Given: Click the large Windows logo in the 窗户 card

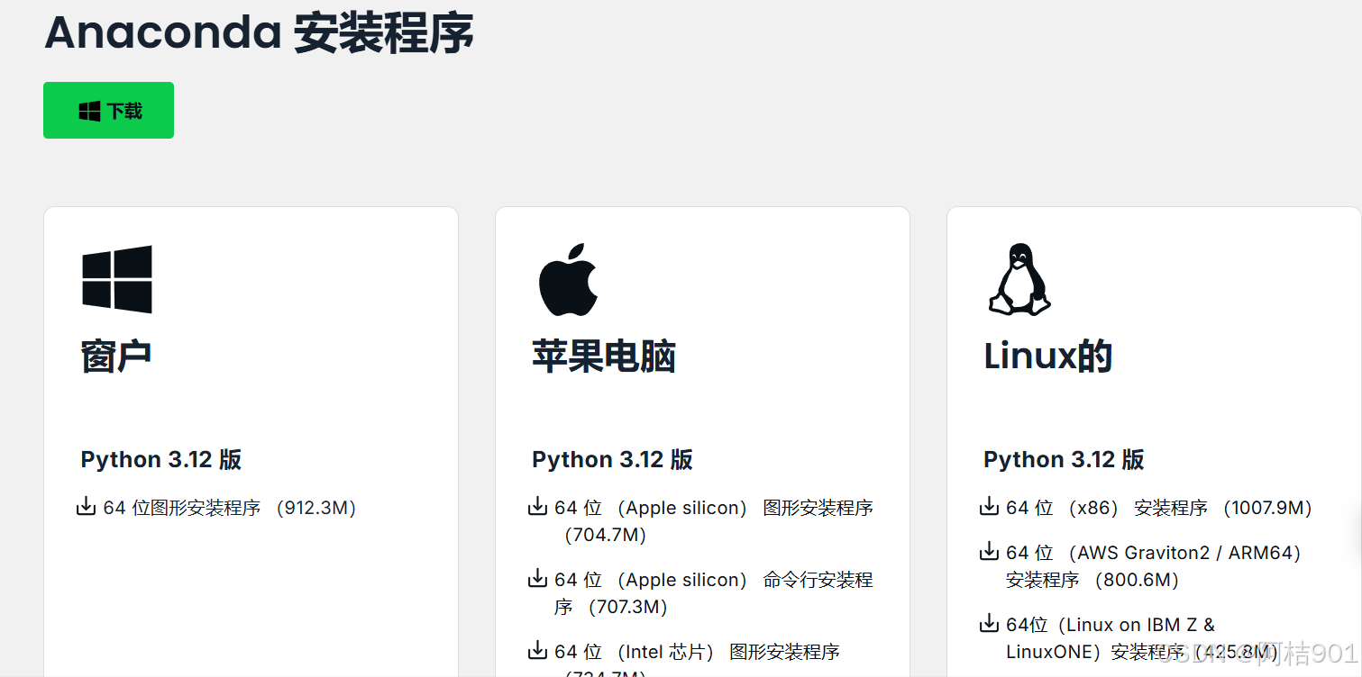Looking at the screenshot, I should (x=117, y=279).
